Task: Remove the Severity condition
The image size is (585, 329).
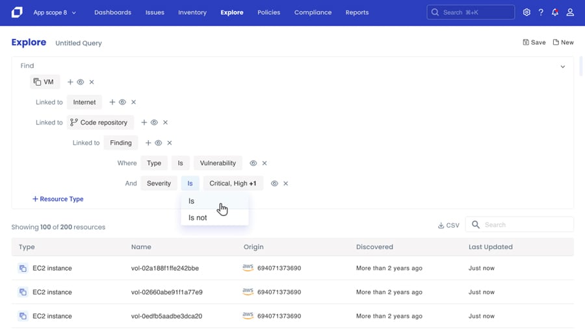Action: pyautogui.click(x=286, y=183)
